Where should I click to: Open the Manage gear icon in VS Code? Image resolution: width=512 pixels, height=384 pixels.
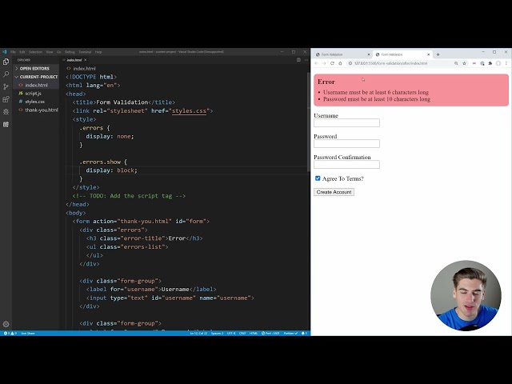[x=6, y=324]
